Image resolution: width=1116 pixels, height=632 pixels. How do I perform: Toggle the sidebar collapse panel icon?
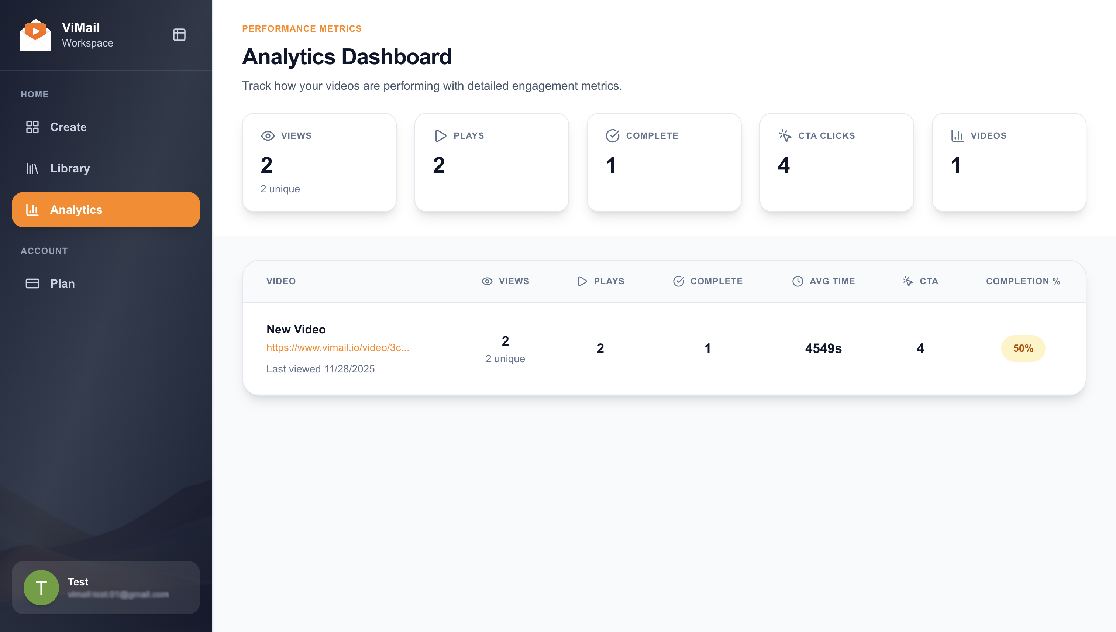coord(180,35)
